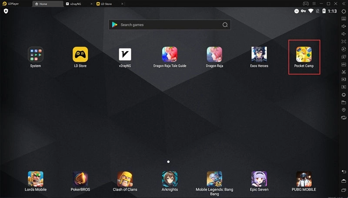This screenshot has width=348, height=198.
Task: Click the magnifier search button
Action: (225, 25)
